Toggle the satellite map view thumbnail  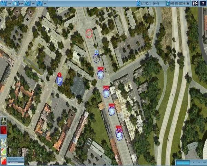(x=3, y=121)
